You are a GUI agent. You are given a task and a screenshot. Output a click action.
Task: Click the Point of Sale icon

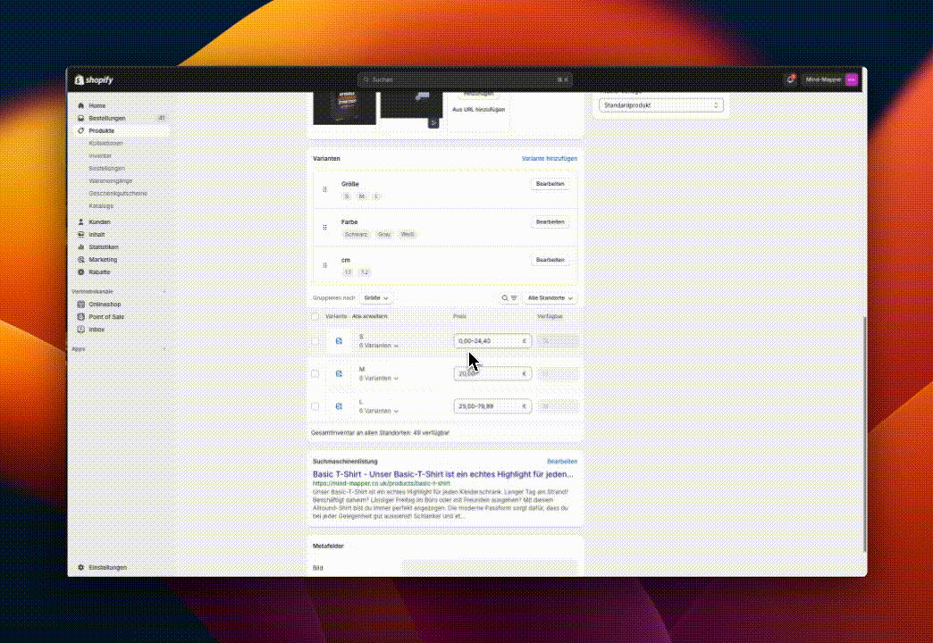pos(81,316)
